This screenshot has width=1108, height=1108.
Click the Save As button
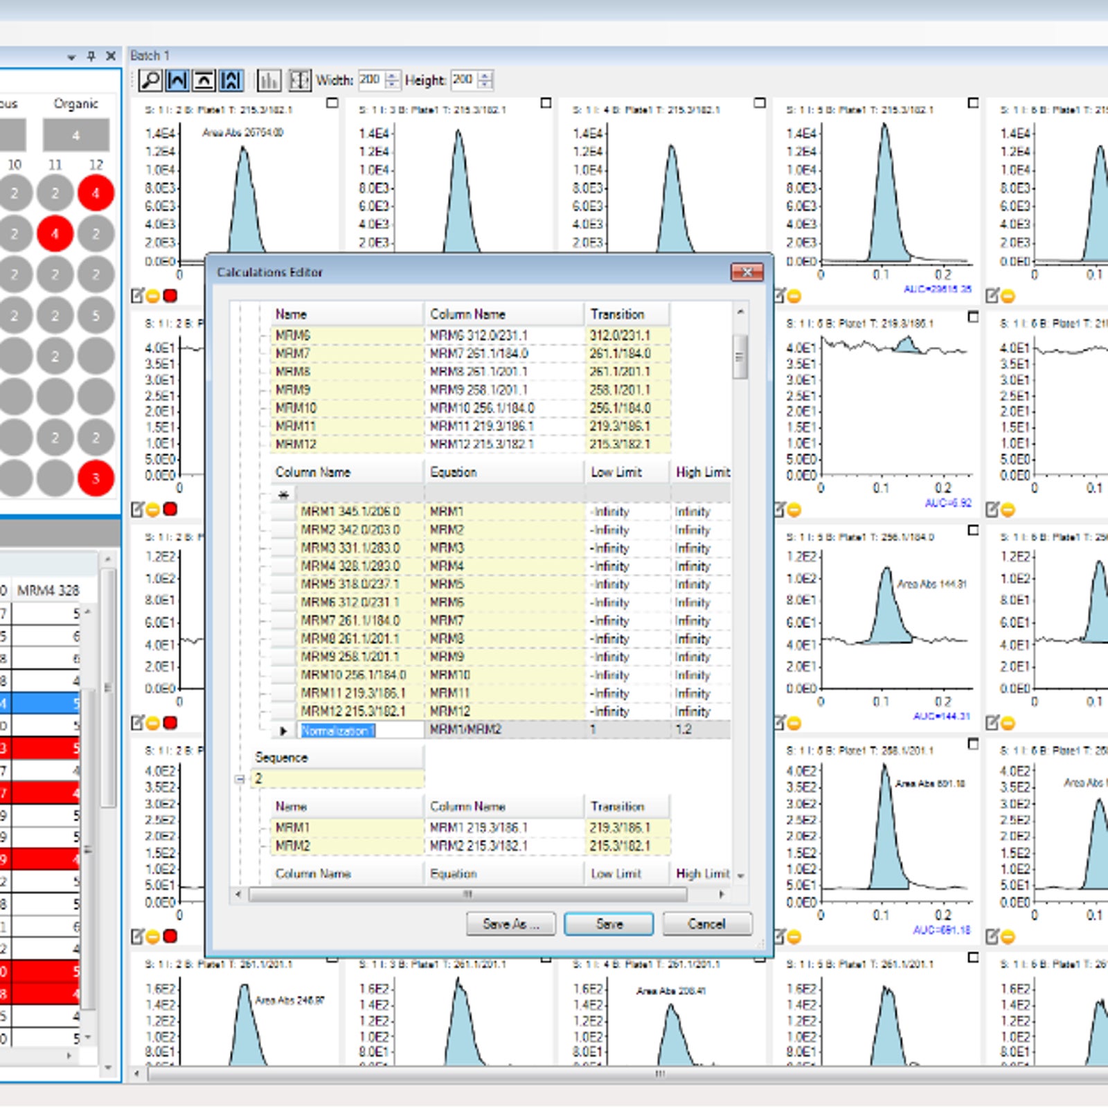point(511,924)
